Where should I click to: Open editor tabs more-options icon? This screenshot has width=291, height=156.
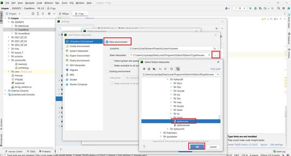coord(285,14)
